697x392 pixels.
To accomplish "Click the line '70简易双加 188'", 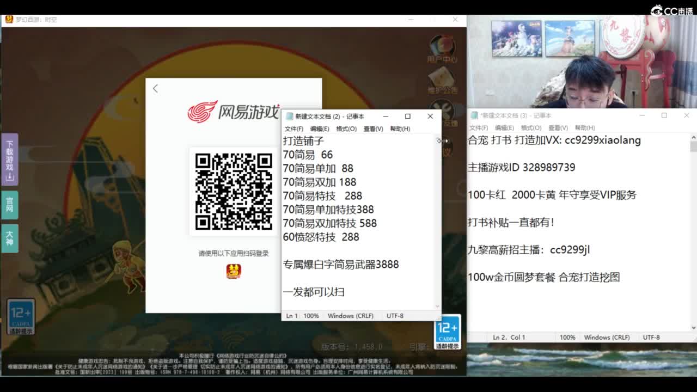I will (x=320, y=182).
